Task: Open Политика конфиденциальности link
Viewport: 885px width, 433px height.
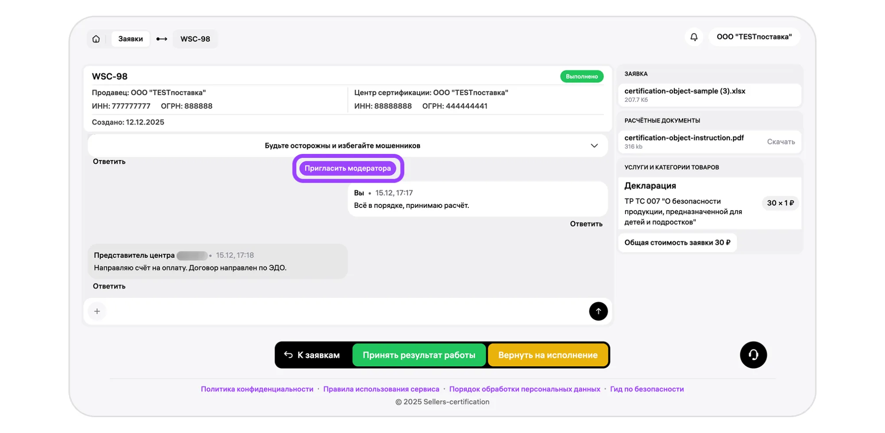Action: click(257, 389)
